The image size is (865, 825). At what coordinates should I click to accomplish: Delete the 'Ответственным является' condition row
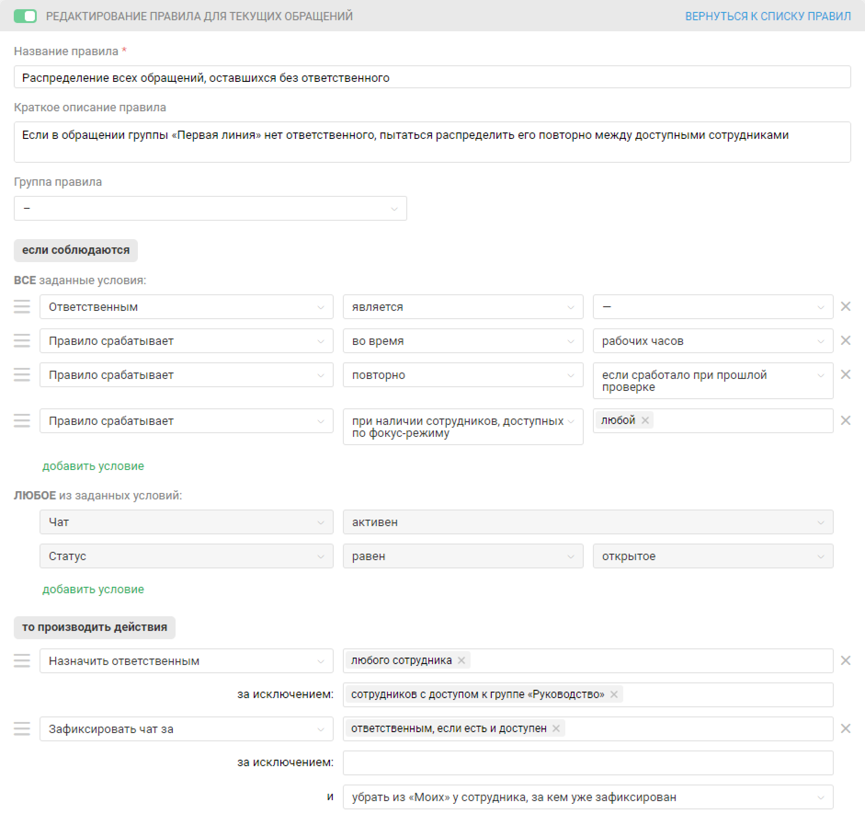(x=845, y=307)
